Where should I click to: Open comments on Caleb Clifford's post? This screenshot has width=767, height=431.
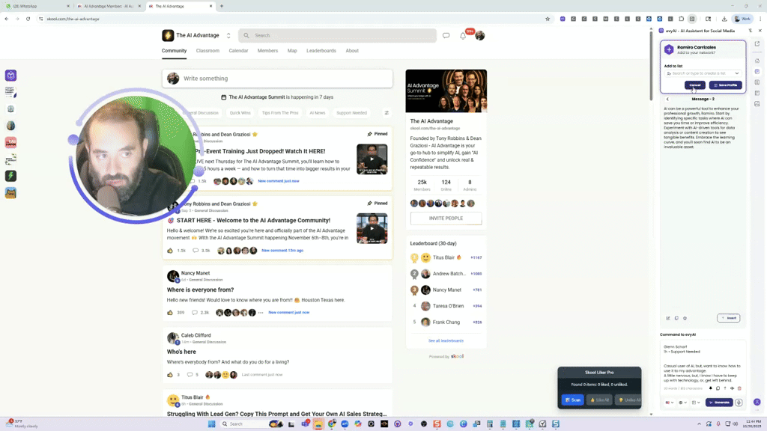coord(190,375)
